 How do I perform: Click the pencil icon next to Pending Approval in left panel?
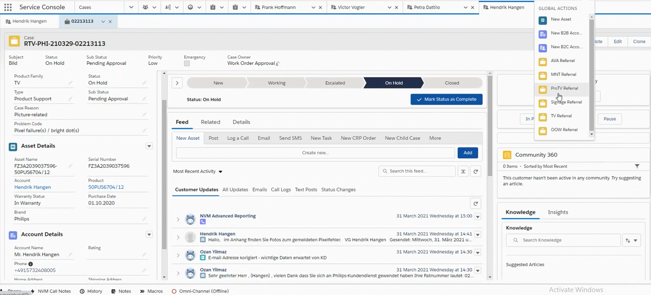144,99
